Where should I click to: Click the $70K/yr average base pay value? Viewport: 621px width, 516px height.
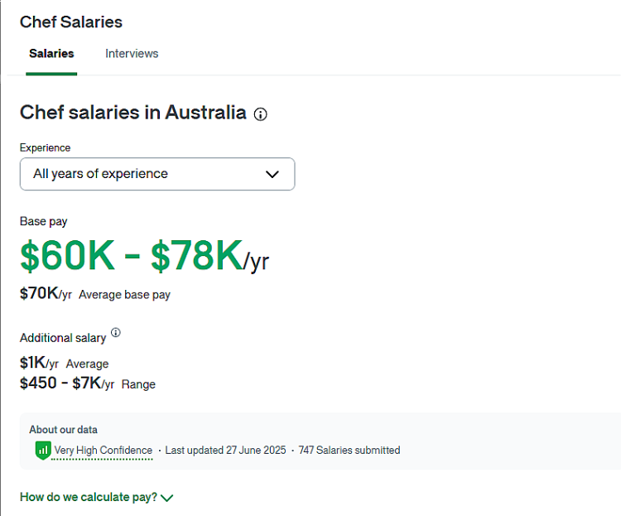tap(46, 294)
